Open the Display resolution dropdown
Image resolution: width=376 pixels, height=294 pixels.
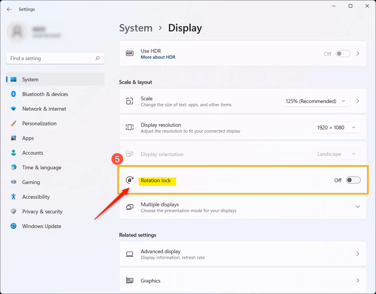(x=336, y=128)
